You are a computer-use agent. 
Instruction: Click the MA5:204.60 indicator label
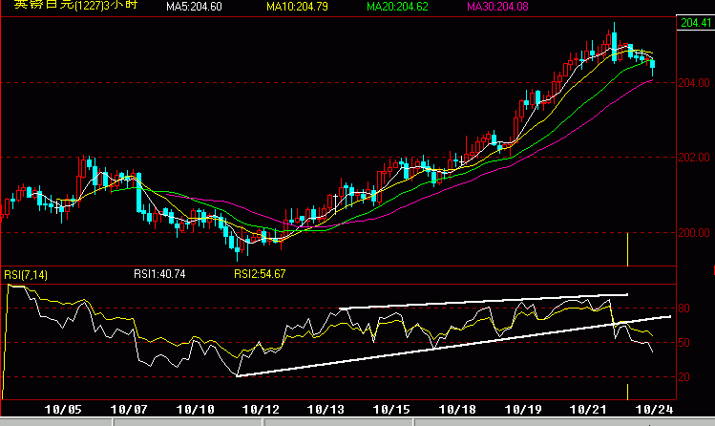[x=194, y=7]
